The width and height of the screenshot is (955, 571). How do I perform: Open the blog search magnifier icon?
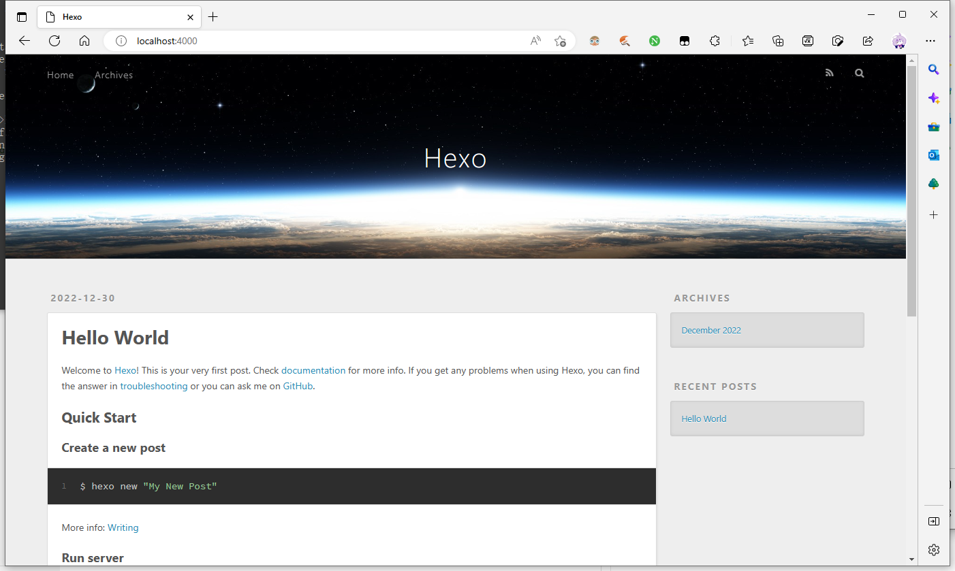coord(859,73)
